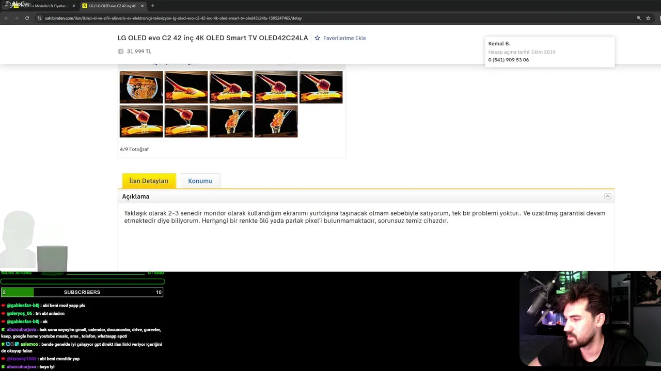Switch to the Modelleri & Fiyatları tab

(x=43, y=6)
